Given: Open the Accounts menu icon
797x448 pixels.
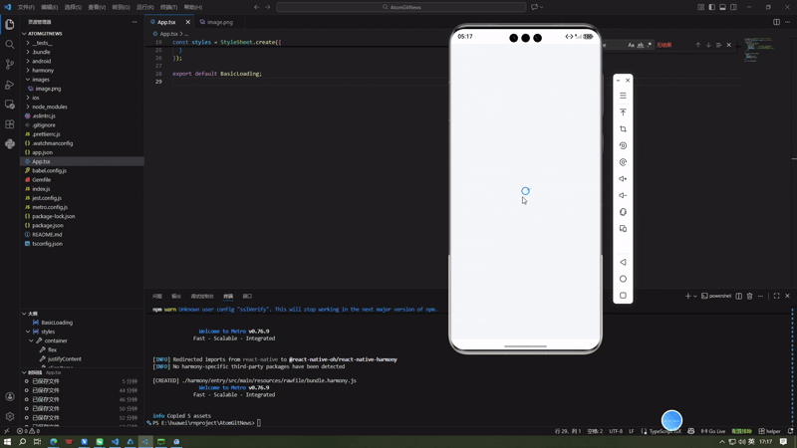Looking at the screenshot, I should tap(10, 396).
